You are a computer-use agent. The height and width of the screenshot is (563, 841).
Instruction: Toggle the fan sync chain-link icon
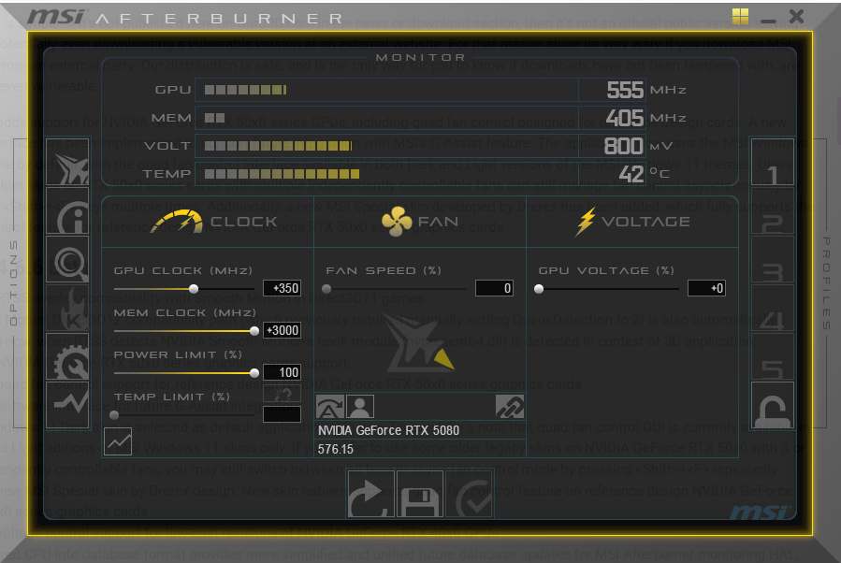tap(510, 407)
